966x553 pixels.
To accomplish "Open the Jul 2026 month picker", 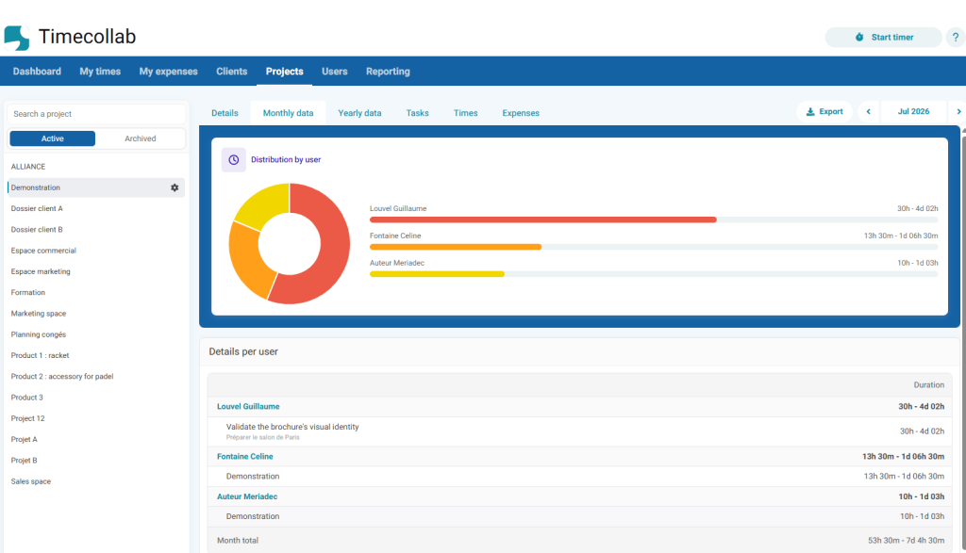I will pos(913,112).
